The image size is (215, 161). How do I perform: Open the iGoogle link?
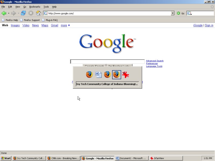(x=198, y=25)
